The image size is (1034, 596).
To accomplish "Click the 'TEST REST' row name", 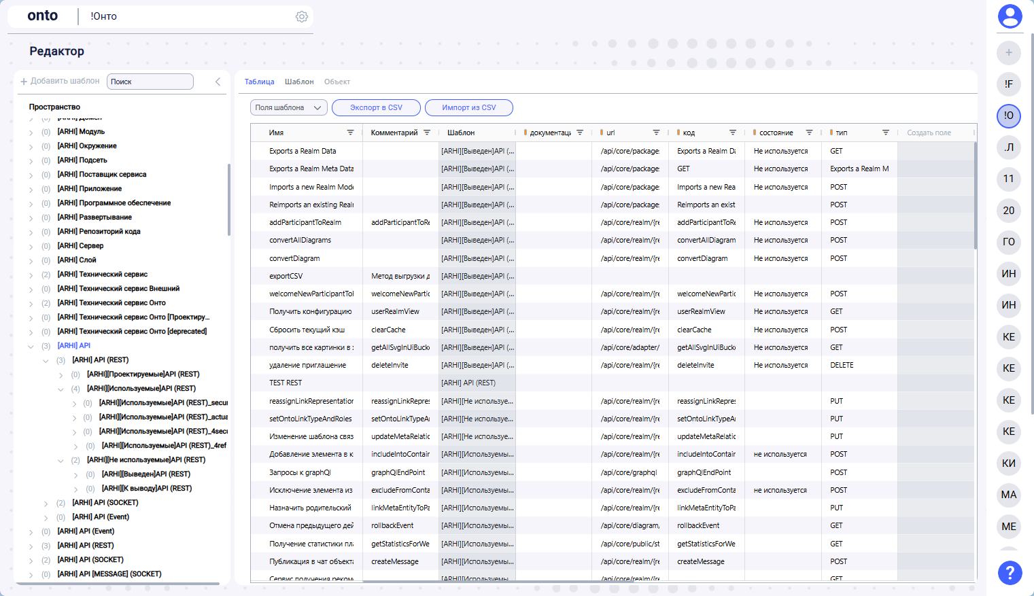I will (286, 383).
